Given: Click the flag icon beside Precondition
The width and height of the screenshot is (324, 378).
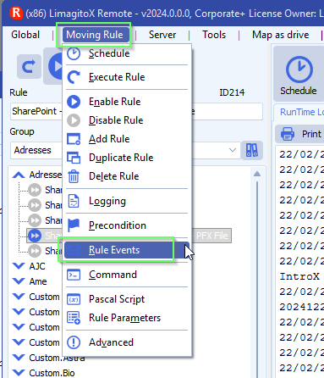Looking at the screenshot, I should tap(74, 225).
